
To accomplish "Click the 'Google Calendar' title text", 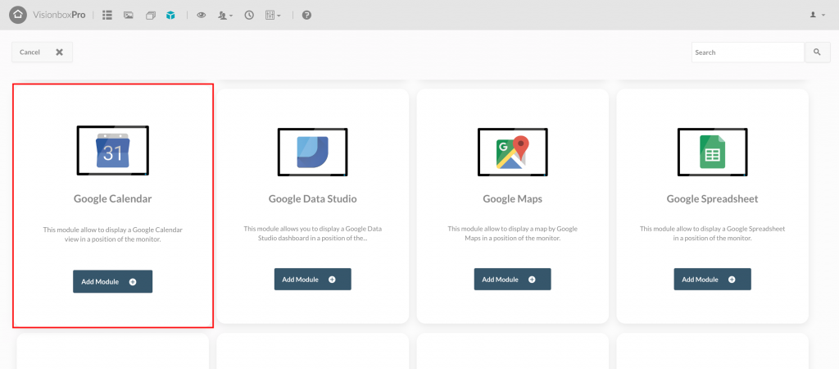I will pos(112,198).
